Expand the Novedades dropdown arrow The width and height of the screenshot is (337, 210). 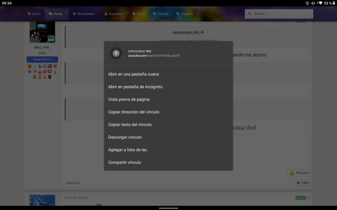coord(98,14)
